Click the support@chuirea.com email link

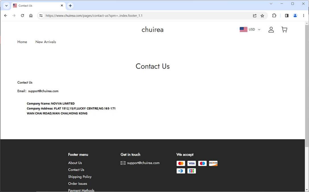click(143, 163)
